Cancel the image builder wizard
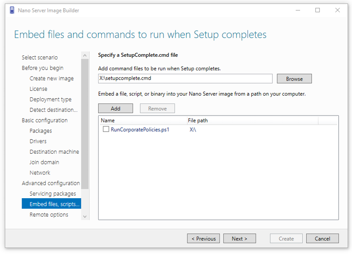Viewport: 352px width, 255px height. 323,239
